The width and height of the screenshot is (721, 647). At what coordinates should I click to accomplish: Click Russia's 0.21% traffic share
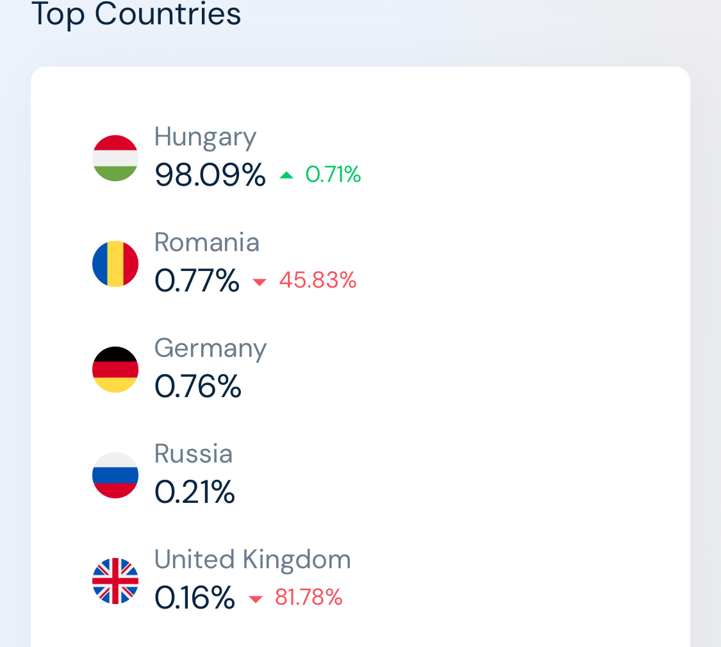pos(194,492)
